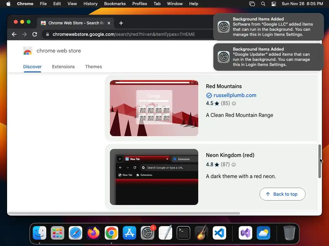Click the browser forward arrow
The width and height of the screenshot is (329, 246).
(24, 34)
